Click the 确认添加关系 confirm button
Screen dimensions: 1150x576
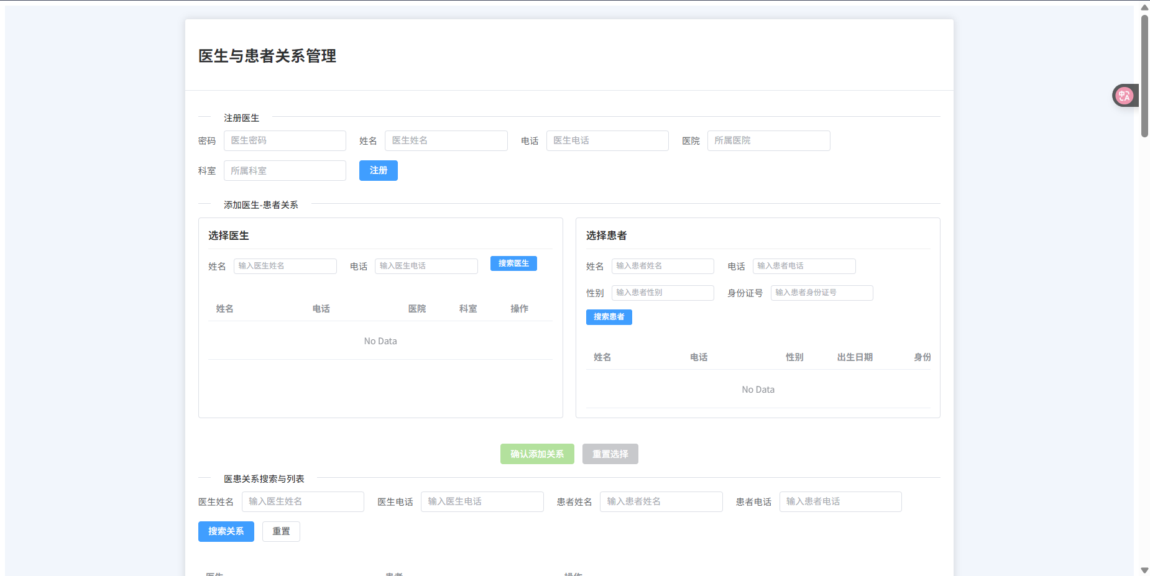point(537,454)
